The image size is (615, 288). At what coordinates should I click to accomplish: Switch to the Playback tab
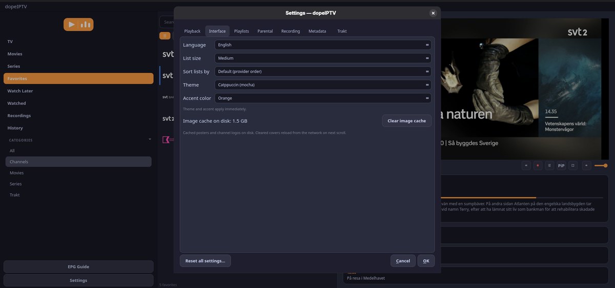click(x=192, y=31)
